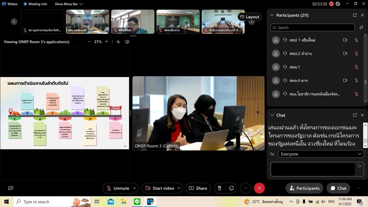Open the reactions emoji button
This screenshot has height=207, width=368.
tap(231, 188)
